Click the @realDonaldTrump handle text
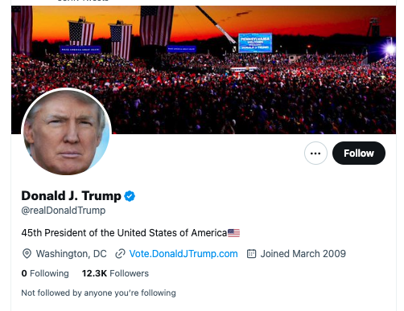The height and width of the screenshot is (311, 404). tap(64, 211)
